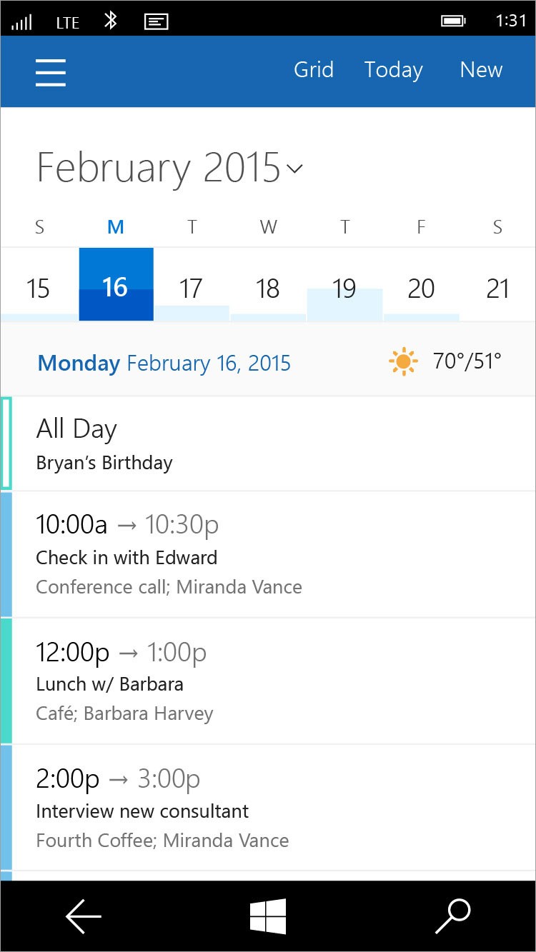The height and width of the screenshot is (952, 536).
Task: Jump to Today in calendar
Action: point(393,70)
